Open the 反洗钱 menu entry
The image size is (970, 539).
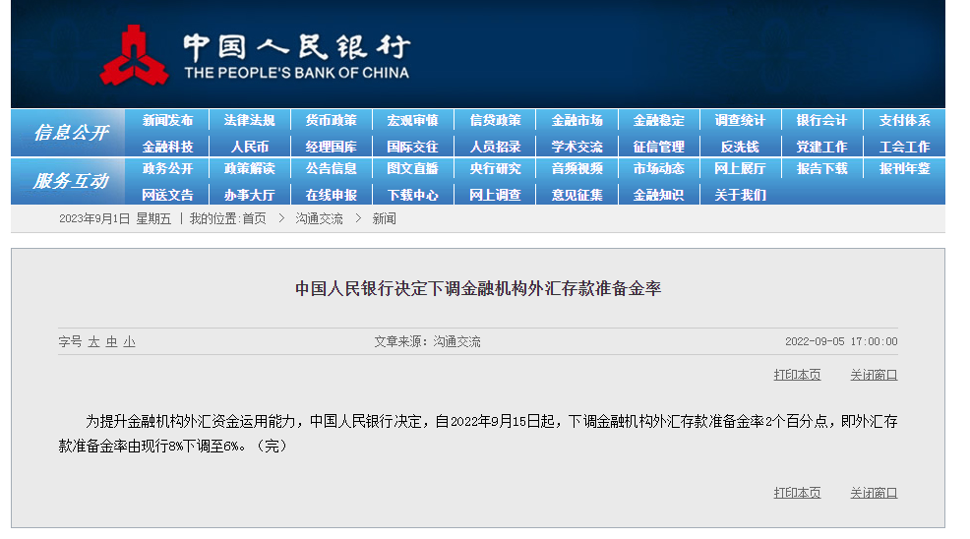(740, 147)
